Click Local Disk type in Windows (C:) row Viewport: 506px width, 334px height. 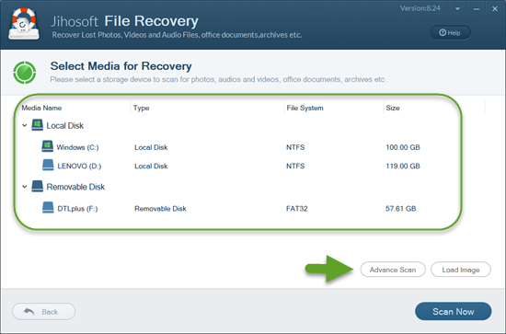tap(151, 147)
